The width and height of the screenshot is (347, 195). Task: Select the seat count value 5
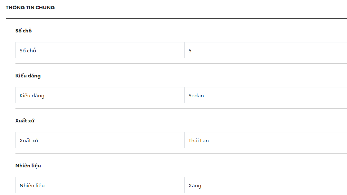[x=190, y=50]
